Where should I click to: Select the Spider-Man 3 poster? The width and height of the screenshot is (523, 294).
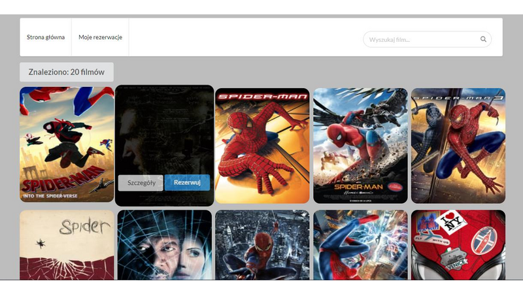coord(458,146)
